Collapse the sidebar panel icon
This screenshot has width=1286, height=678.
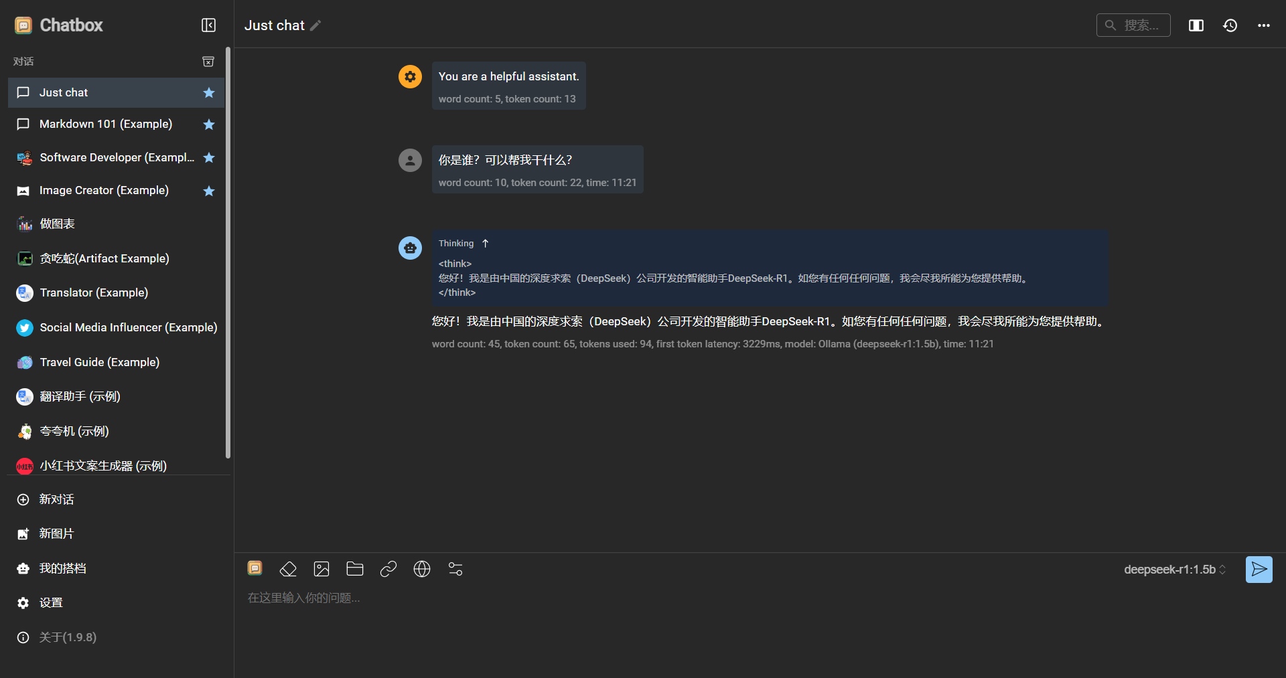tap(208, 25)
